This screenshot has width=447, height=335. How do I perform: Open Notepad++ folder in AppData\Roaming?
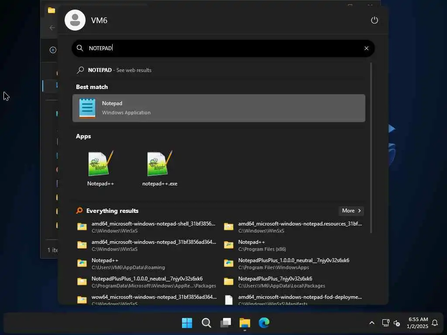(x=146, y=264)
